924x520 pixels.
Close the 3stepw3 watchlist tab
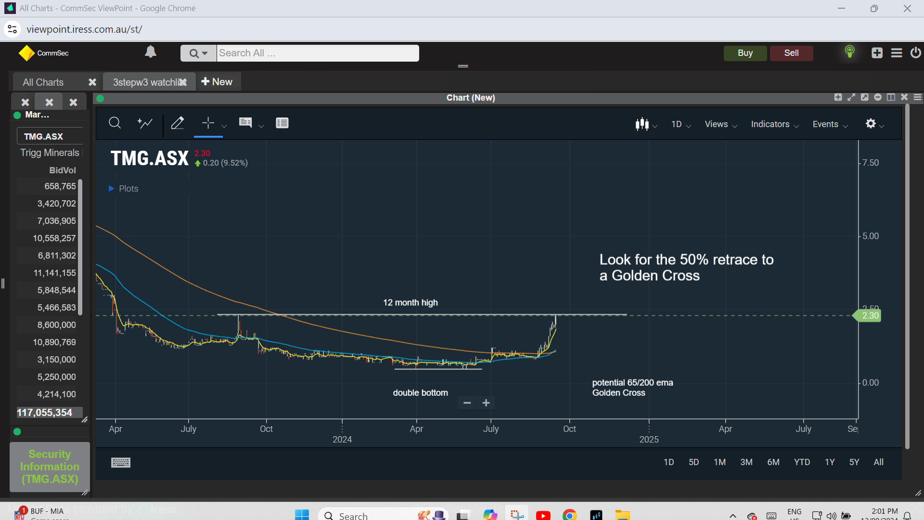point(183,82)
